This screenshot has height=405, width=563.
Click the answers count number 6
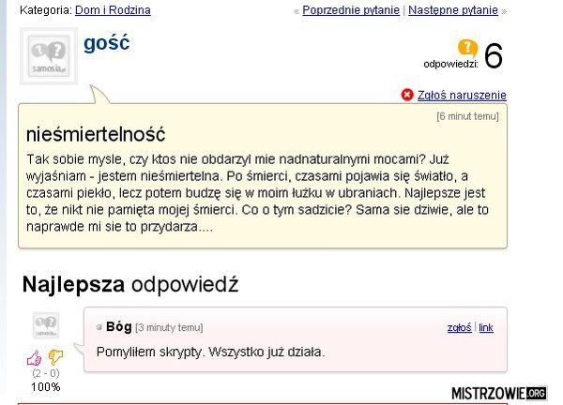point(493,55)
